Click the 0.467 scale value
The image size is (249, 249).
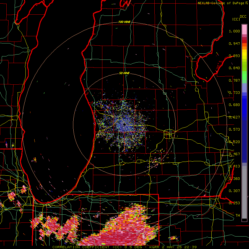pos(234,154)
